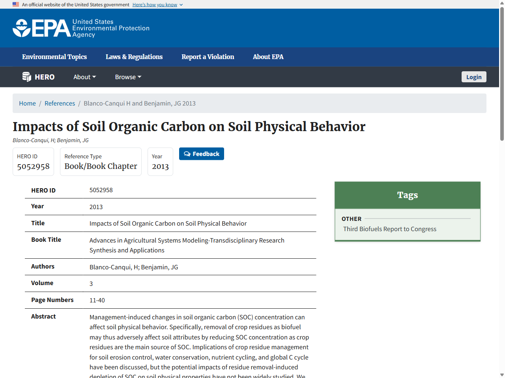Image resolution: width=505 pixels, height=378 pixels.
Task: Select Environmental Topics in the navigation
Action: point(54,57)
